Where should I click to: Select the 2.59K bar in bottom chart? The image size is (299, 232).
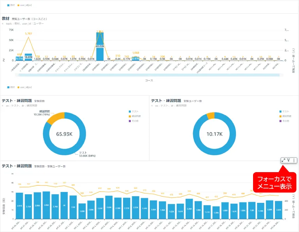109,207
